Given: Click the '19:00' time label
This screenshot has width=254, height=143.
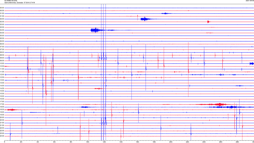Looking at the screenshot, I should [x=2, y=112].
